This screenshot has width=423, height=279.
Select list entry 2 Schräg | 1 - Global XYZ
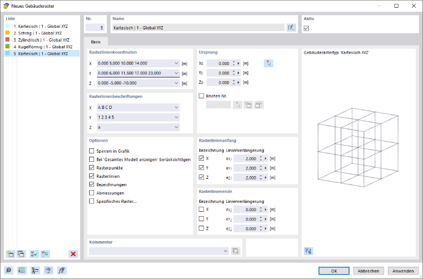tap(42, 33)
